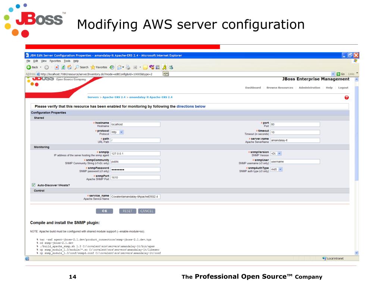Click the hostname input field
382x286 pixels.
[x=135, y=124]
